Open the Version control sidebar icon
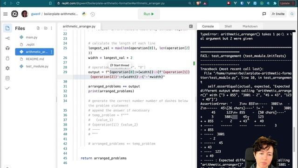The image size is (298, 168). point(7,38)
